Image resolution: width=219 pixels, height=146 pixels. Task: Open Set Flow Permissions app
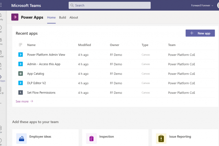41,92
